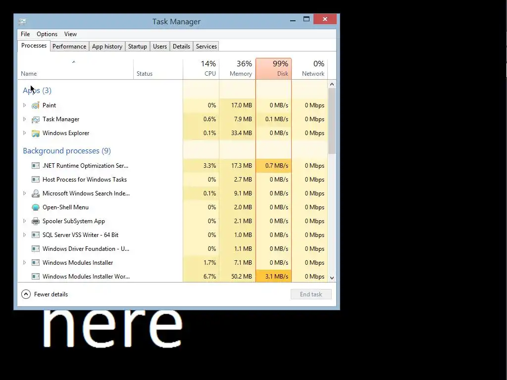Click the 3.3% CPU value
Screen dimensions: 507x380
coord(209,166)
